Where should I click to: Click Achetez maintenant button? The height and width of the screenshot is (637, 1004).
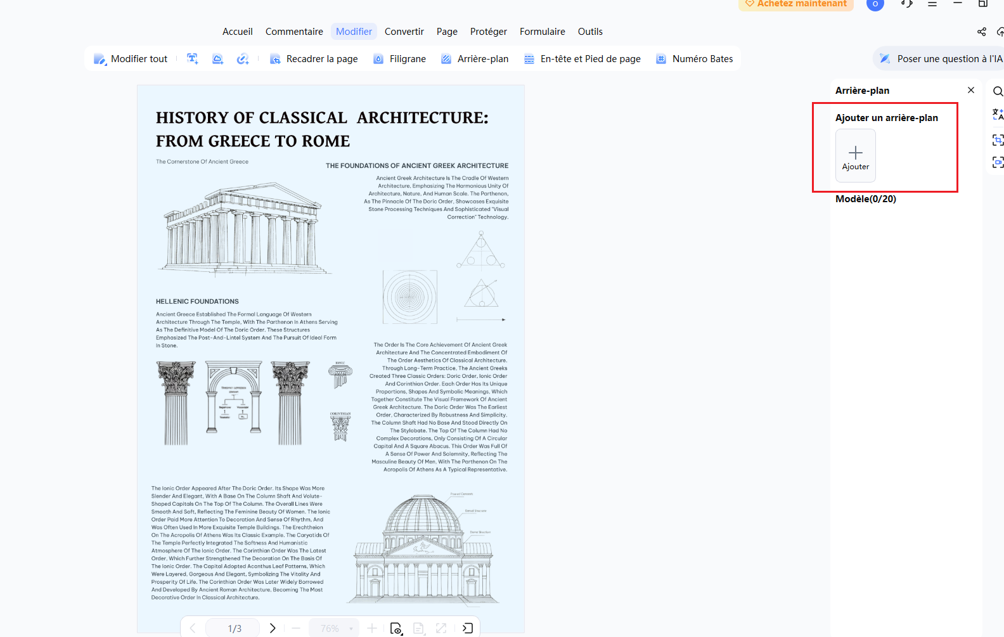(x=796, y=4)
